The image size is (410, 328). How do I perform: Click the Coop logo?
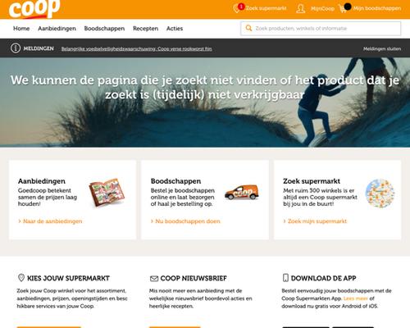pos(34,9)
